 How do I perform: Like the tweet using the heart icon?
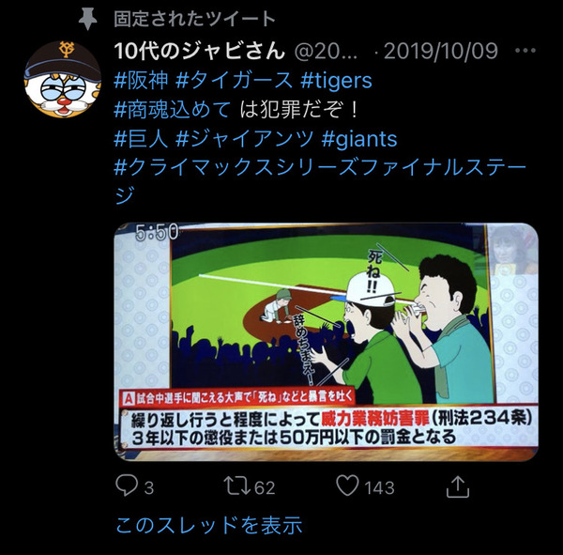347,486
